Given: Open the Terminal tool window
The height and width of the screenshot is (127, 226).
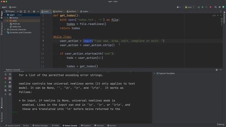Looking at the screenshot, I should tap(99, 126).
